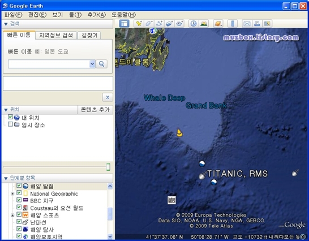
Task: Click the ocean expedition marker below Titanic label
Action: 214,182
